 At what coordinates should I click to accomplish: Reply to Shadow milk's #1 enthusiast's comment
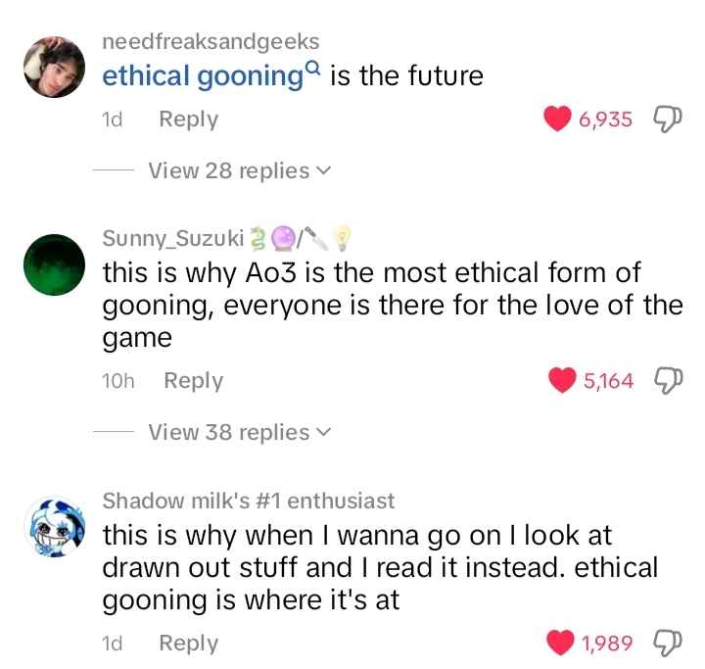(188, 643)
